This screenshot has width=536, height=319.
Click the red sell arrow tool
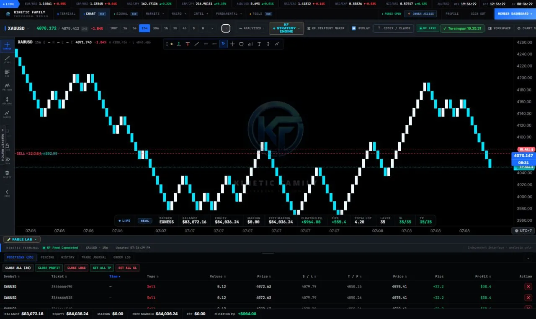click(x=188, y=44)
